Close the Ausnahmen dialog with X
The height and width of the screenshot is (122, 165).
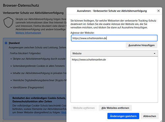(158, 11)
